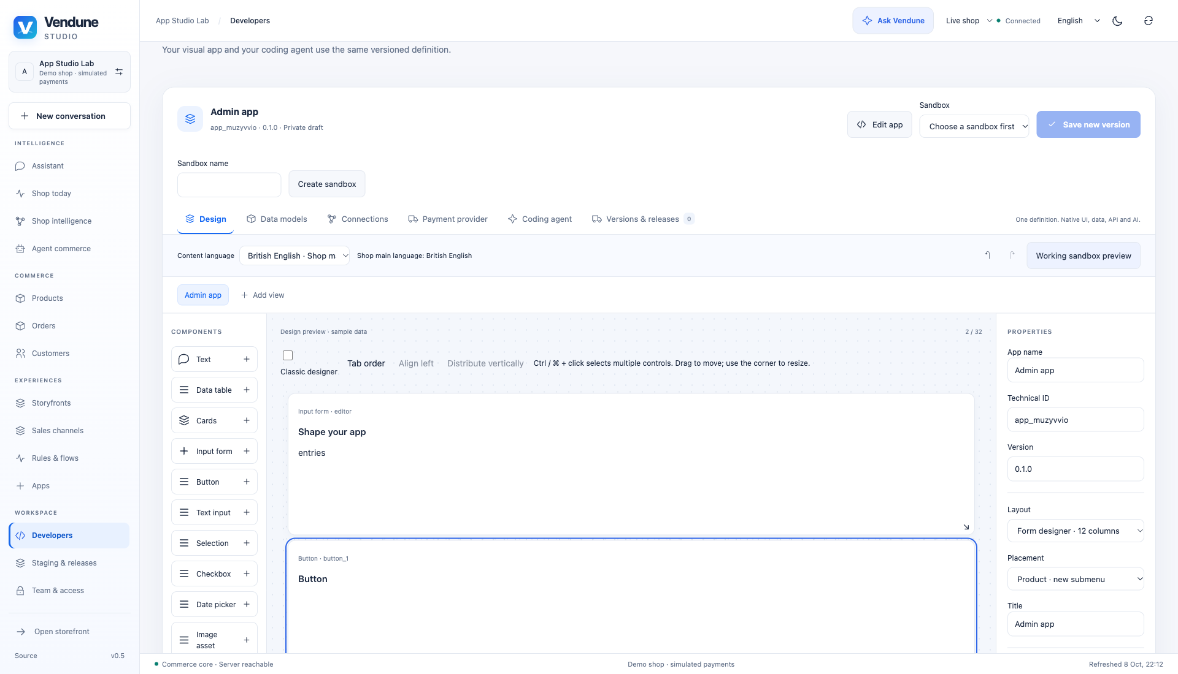Image resolution: width=1178 pixels, height=674 pixels.
Task: Click the Create sandbox button
Action: click(x=327, y=184)
